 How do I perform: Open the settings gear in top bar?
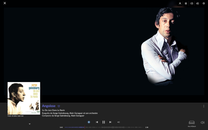204,3
